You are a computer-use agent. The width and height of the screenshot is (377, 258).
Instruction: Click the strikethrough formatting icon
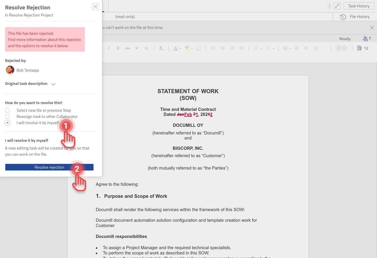coord(128,48)
